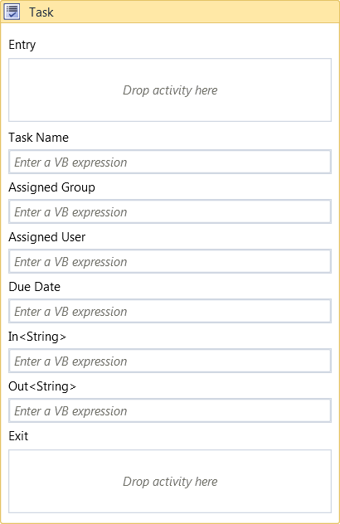Focus the Task Name expression field
Screen dimensions: 340x524
170,162
